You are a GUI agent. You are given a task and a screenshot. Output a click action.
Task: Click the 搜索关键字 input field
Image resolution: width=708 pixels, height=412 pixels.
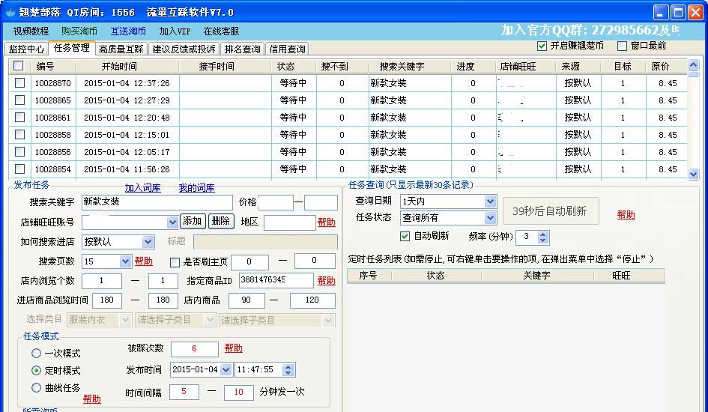tap(157, 202)
